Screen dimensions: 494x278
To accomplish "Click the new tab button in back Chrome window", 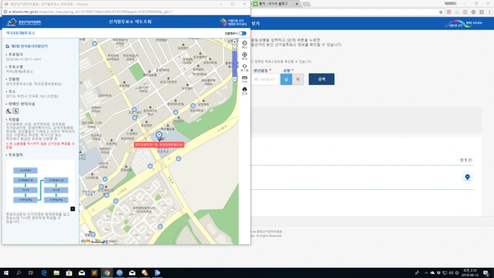I will point(306,4).
